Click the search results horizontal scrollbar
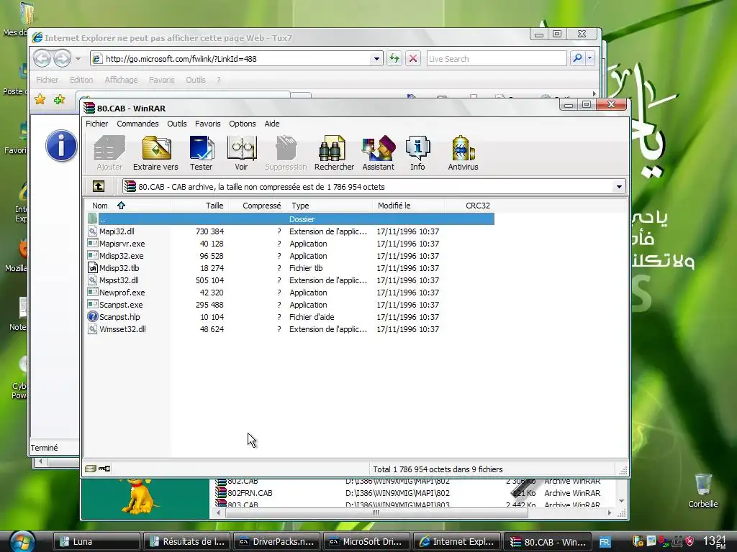737x552 pixels. tap(376, 512)
